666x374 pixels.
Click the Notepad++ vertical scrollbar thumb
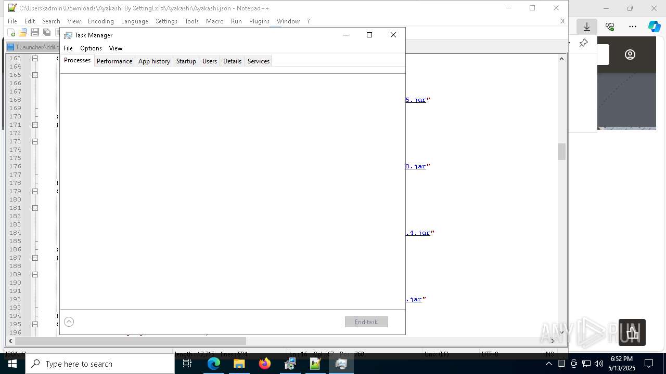click(x=561, y=152)
